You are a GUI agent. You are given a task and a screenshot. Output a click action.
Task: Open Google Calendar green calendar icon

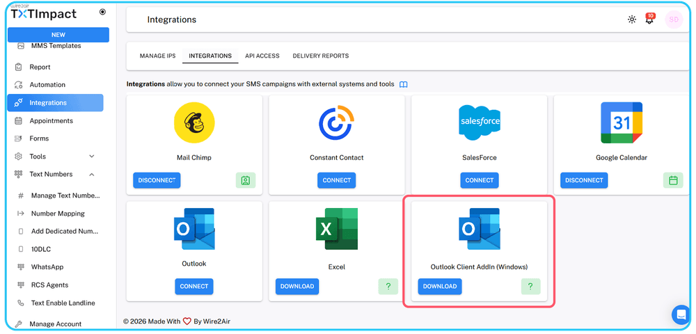[x=672, y=180]
